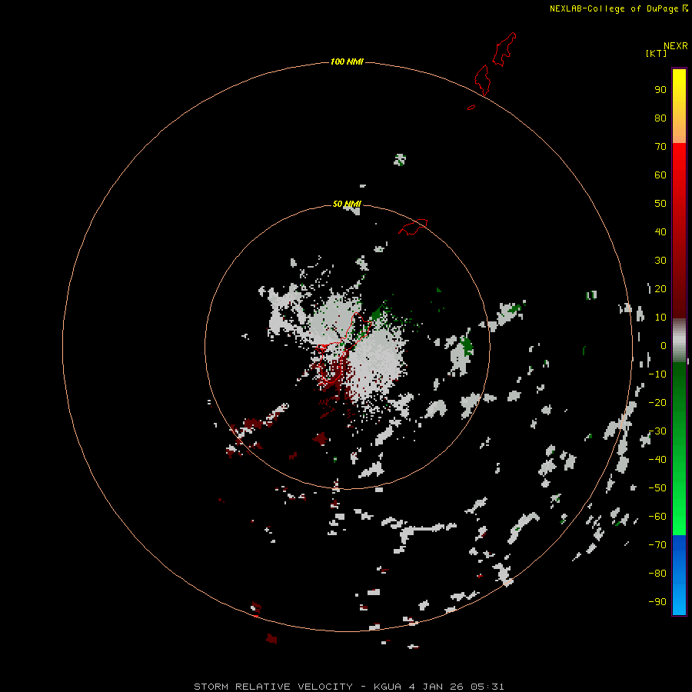Click the 10 value on the velocity scale

(x=660, y=318)
